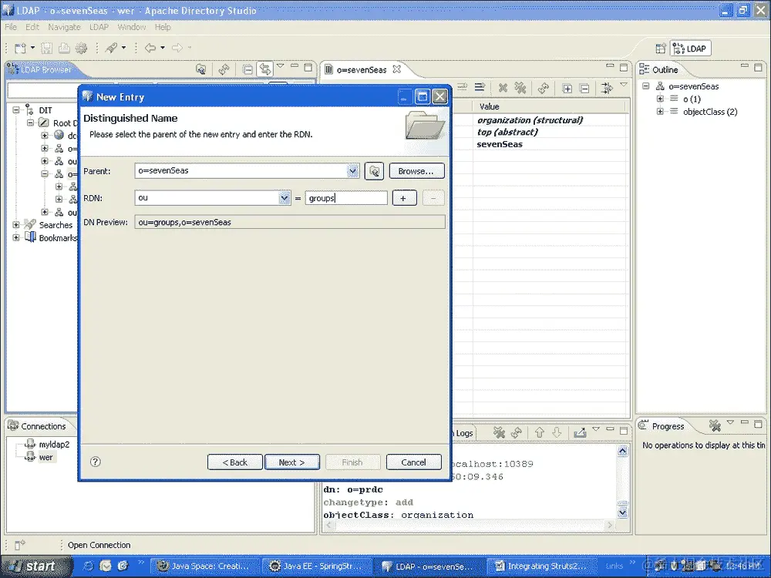771x578 pixels.
Task: Click the Logs scrollbar up arrow
Action: (x=622, y=451)
